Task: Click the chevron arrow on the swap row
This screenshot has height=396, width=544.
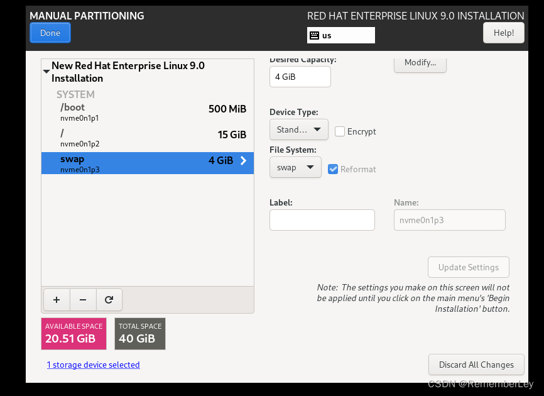Action: click(x=244, y=160)
